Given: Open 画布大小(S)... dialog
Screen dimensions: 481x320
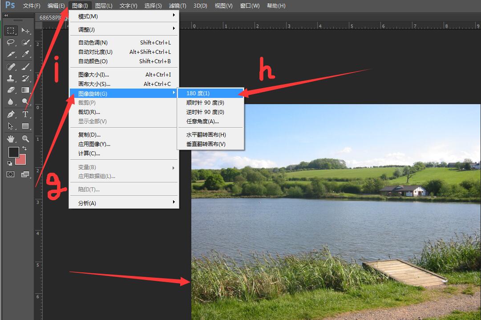Looking at the screenshot, I should [124, 84].
